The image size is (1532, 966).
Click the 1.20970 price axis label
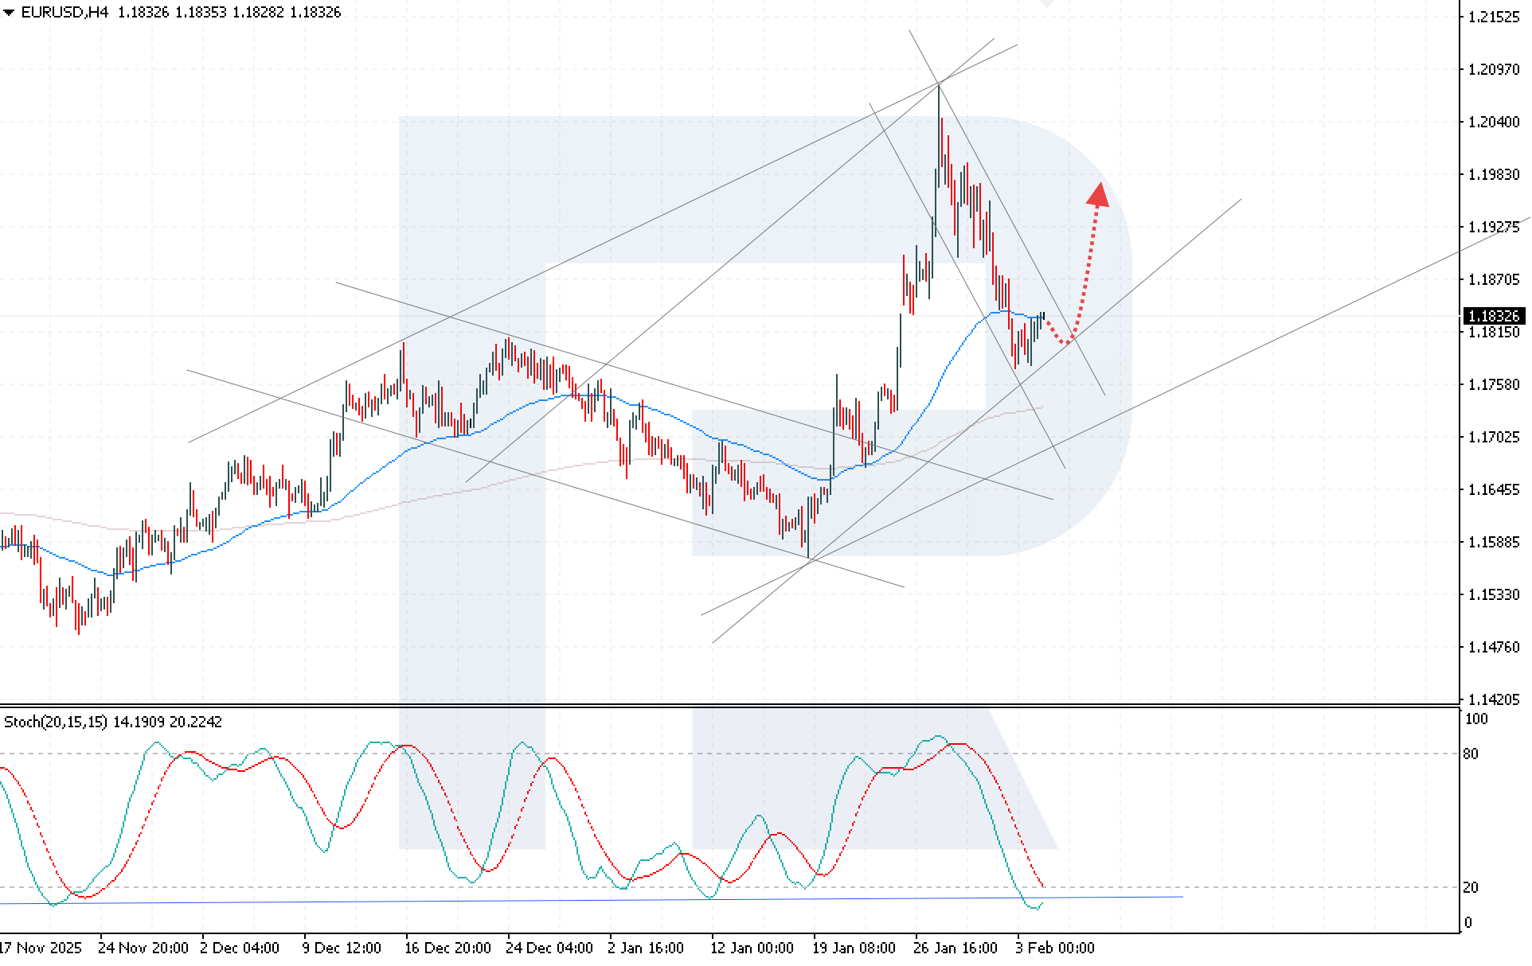1494,69
